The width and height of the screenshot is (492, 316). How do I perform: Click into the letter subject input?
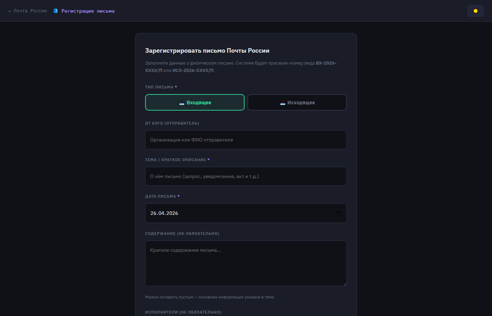pyautogui.click(x=246, y=176)
